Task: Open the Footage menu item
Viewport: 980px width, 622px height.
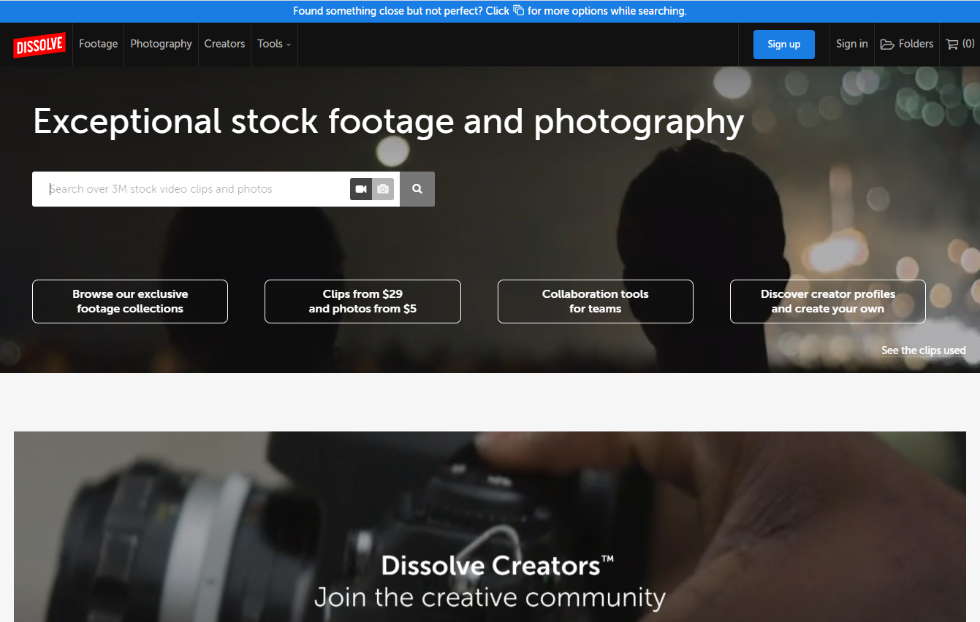Action: click(98, 44)
